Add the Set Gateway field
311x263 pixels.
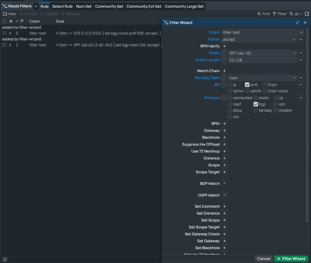(224, 241)
